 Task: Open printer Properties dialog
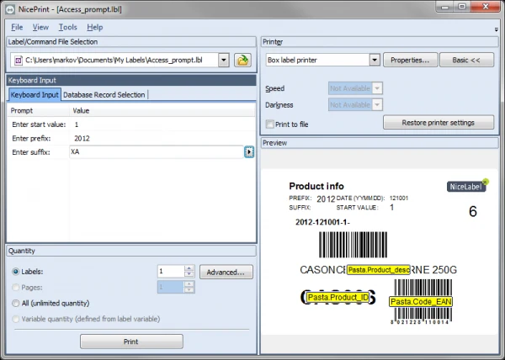[x=410, y=61]
